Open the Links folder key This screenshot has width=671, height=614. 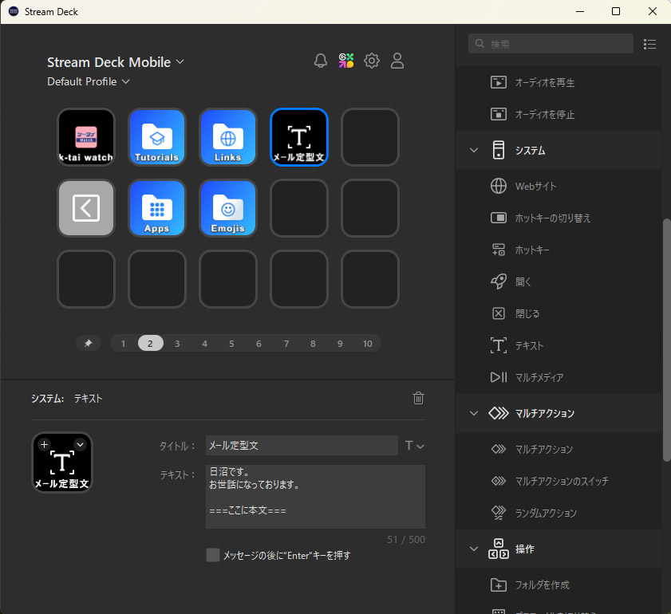(x=228, y=137)
